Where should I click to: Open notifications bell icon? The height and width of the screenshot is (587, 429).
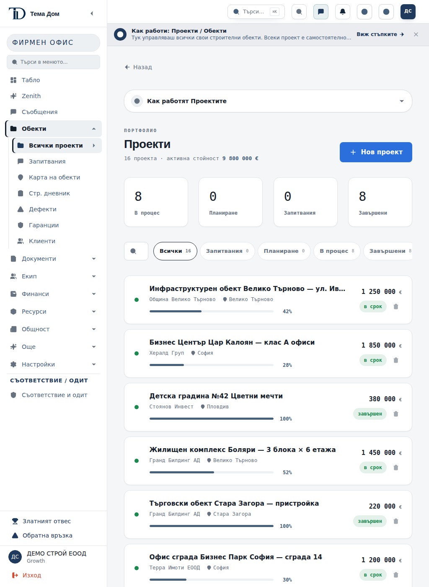(343, 12)
